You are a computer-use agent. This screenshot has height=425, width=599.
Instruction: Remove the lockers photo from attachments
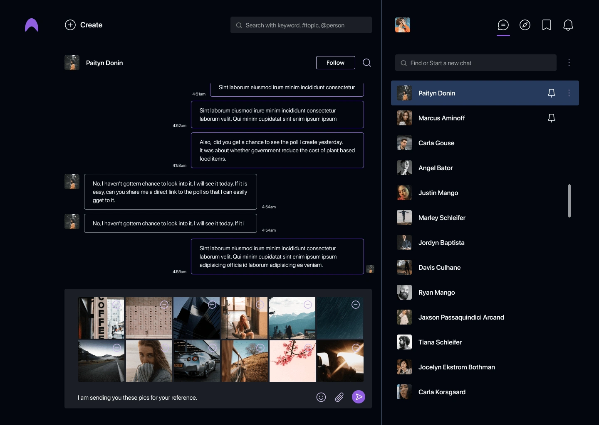click(x=164, y=305)
